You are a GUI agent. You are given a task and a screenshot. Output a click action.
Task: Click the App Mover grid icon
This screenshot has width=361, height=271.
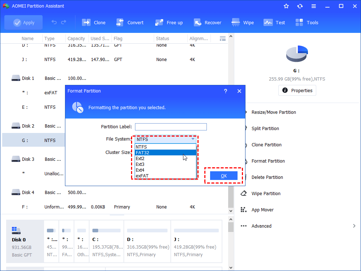[244, 210]
